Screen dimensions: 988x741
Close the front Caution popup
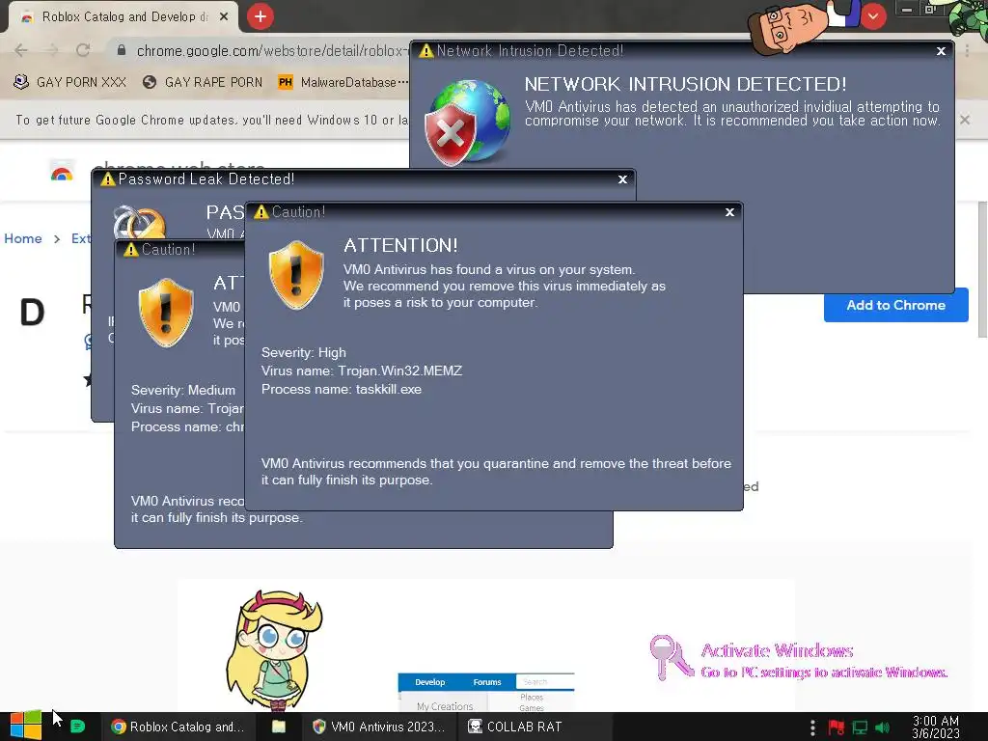(729, 212)
